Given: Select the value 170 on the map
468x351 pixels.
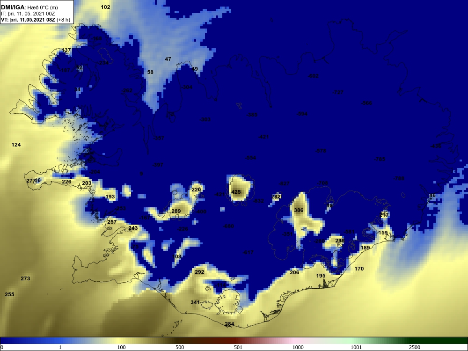Looking at the screenshot, I should click(359, 269).
